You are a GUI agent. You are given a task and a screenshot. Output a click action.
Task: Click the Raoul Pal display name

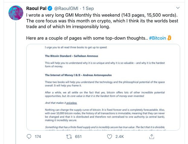36,8
